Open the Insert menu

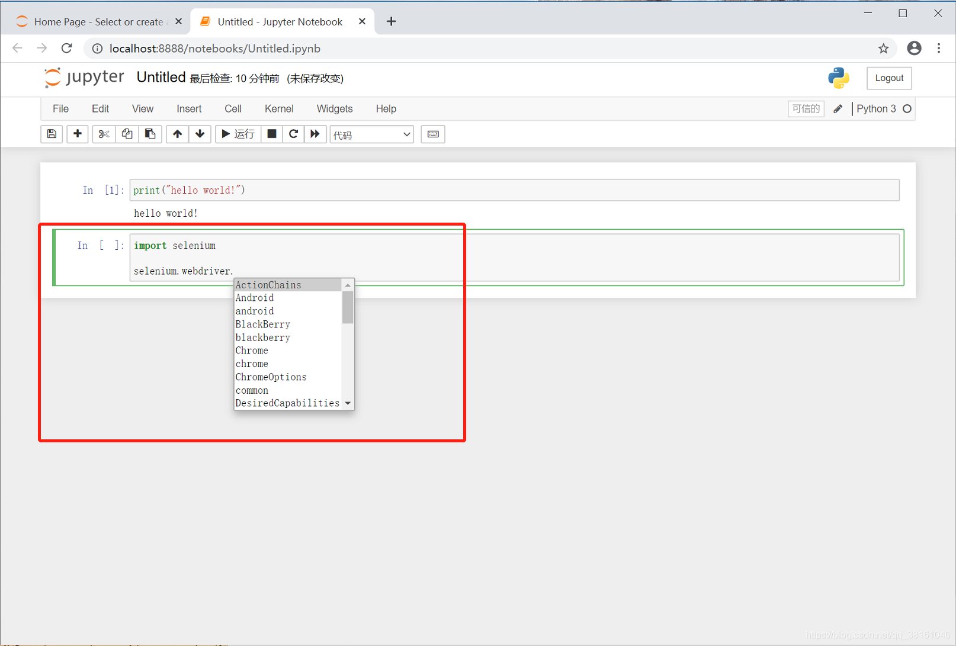[189, 108]
